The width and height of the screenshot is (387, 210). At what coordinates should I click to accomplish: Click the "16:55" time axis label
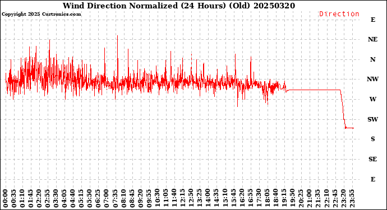(x=250, y=198)
